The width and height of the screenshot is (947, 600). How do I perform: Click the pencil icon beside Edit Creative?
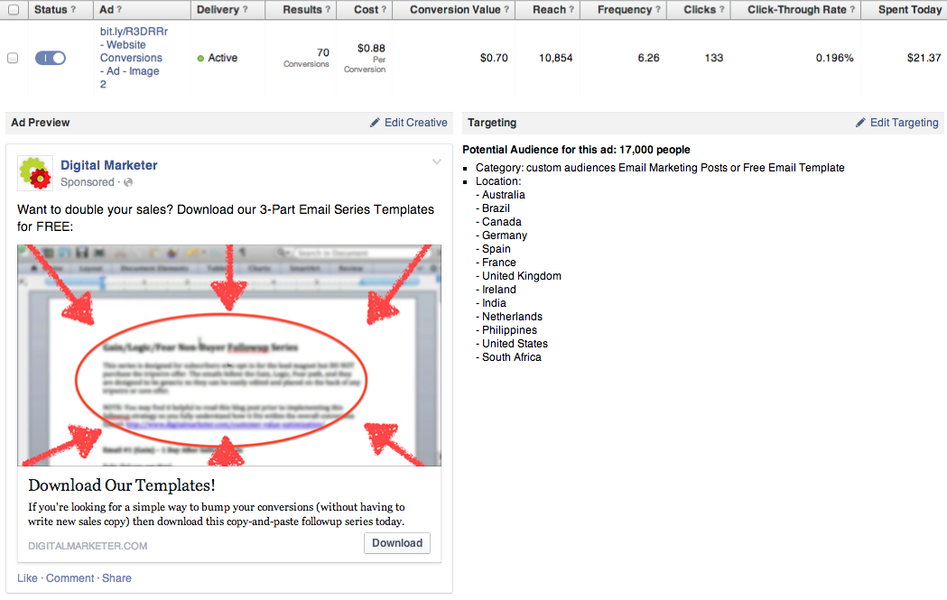(x=375, y=123)
